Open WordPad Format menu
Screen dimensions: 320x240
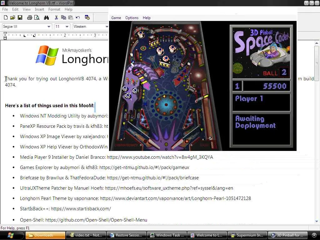click(54, 9)
